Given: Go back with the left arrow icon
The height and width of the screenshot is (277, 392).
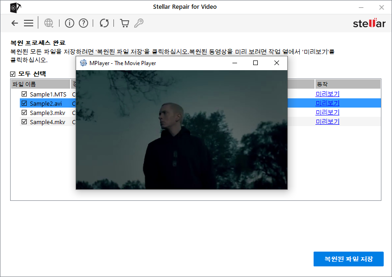Looking at the screenshot, I should click(x=15, y=23).
